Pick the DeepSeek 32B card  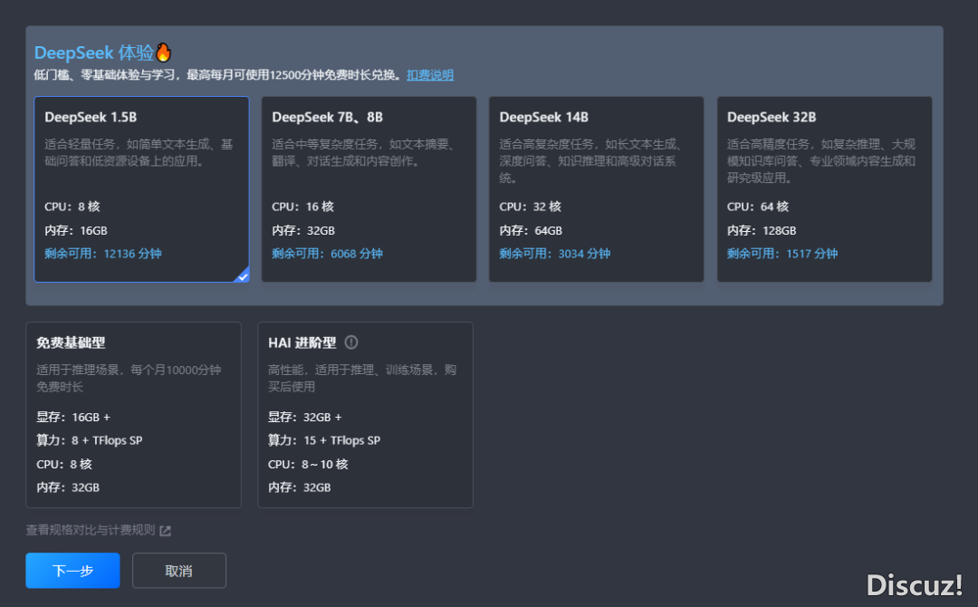point(825,189)
